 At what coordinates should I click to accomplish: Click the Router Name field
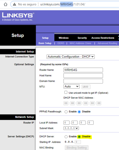point(83,70)
